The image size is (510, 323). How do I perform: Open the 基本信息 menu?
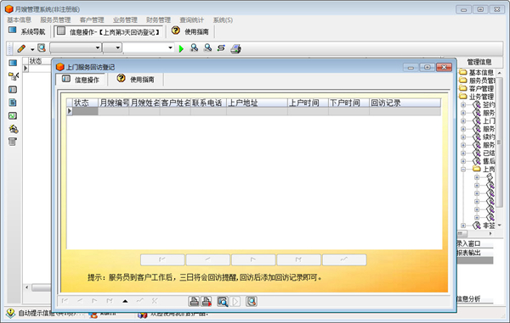(20, 19)
